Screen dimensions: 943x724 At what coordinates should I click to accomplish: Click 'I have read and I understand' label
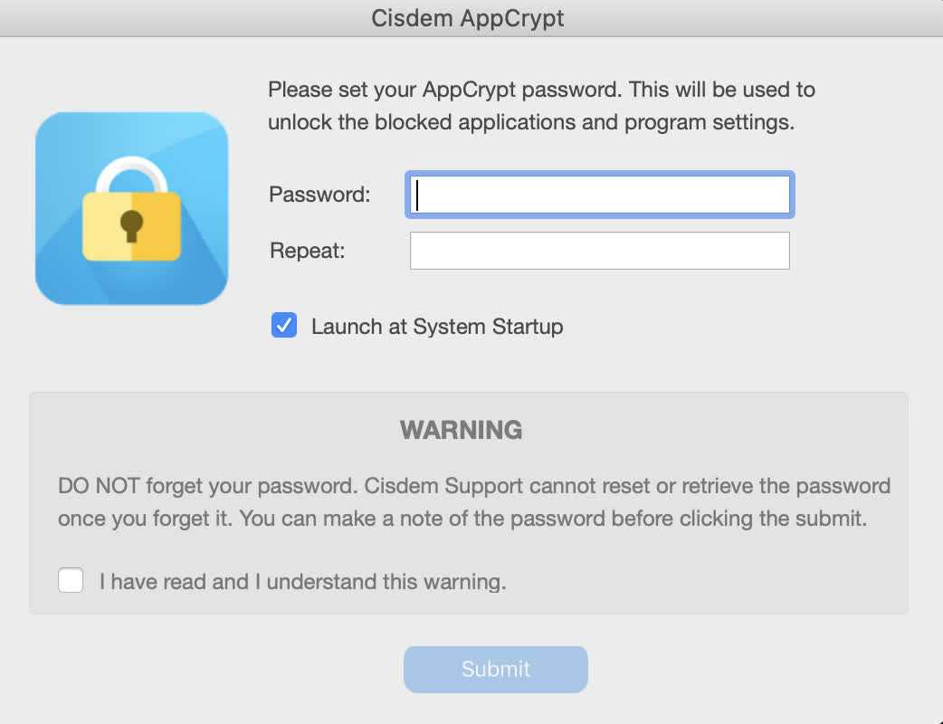[302, 581]
